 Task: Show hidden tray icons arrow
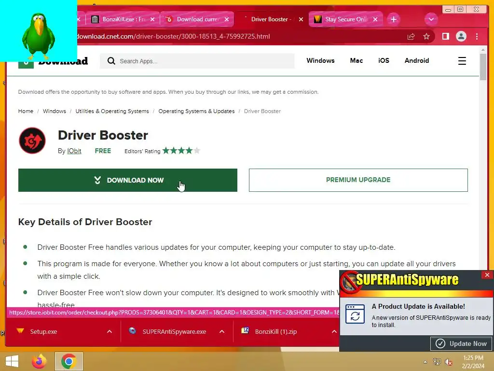[425, 362]
